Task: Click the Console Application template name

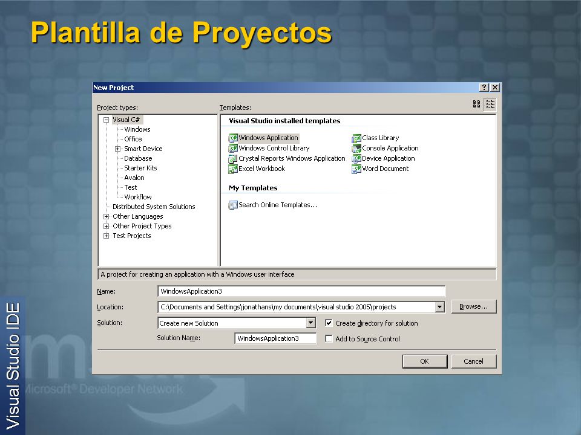Action: [x=390, y=149]
